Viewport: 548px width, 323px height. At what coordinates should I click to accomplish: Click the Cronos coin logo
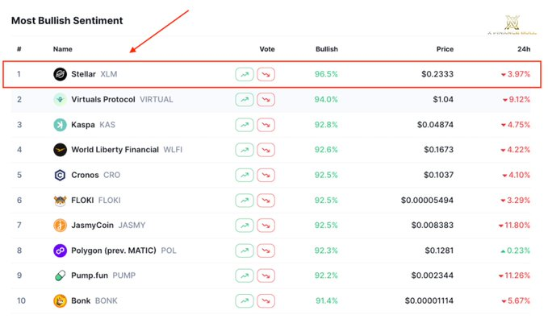click(x=60, y=175)
